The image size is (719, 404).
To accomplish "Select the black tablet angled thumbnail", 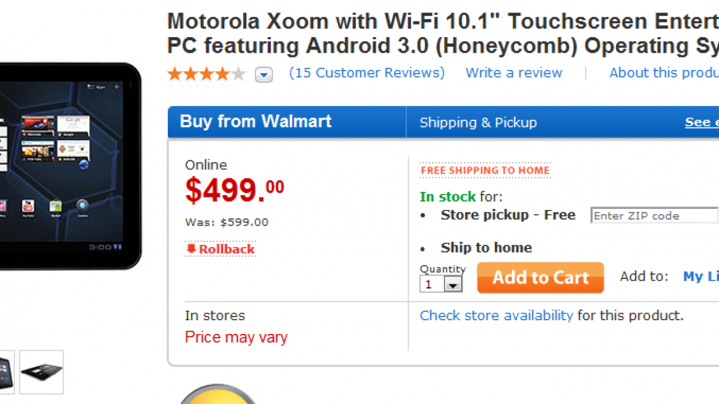I will point(41,372).
